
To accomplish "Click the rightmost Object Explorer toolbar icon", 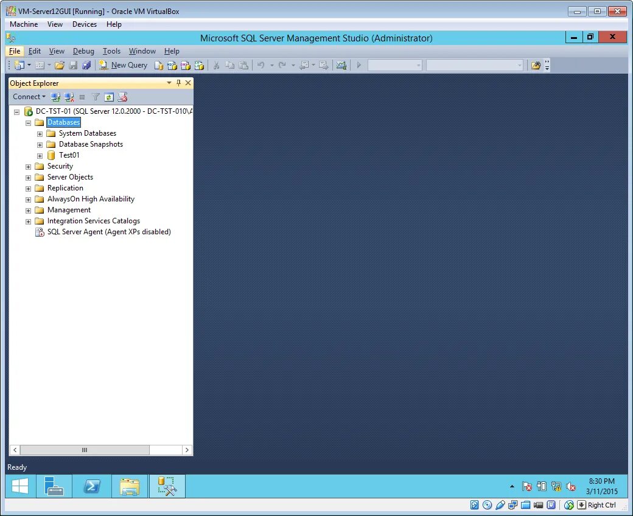I will click(123, 97).
